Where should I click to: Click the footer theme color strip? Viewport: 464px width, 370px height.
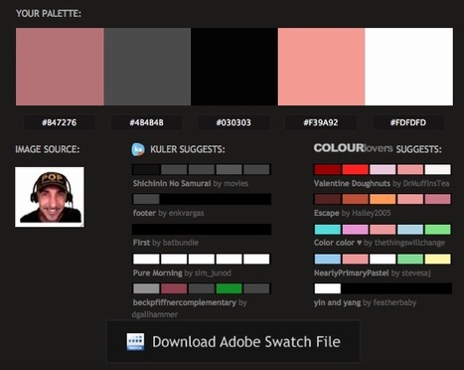(202, 199)
